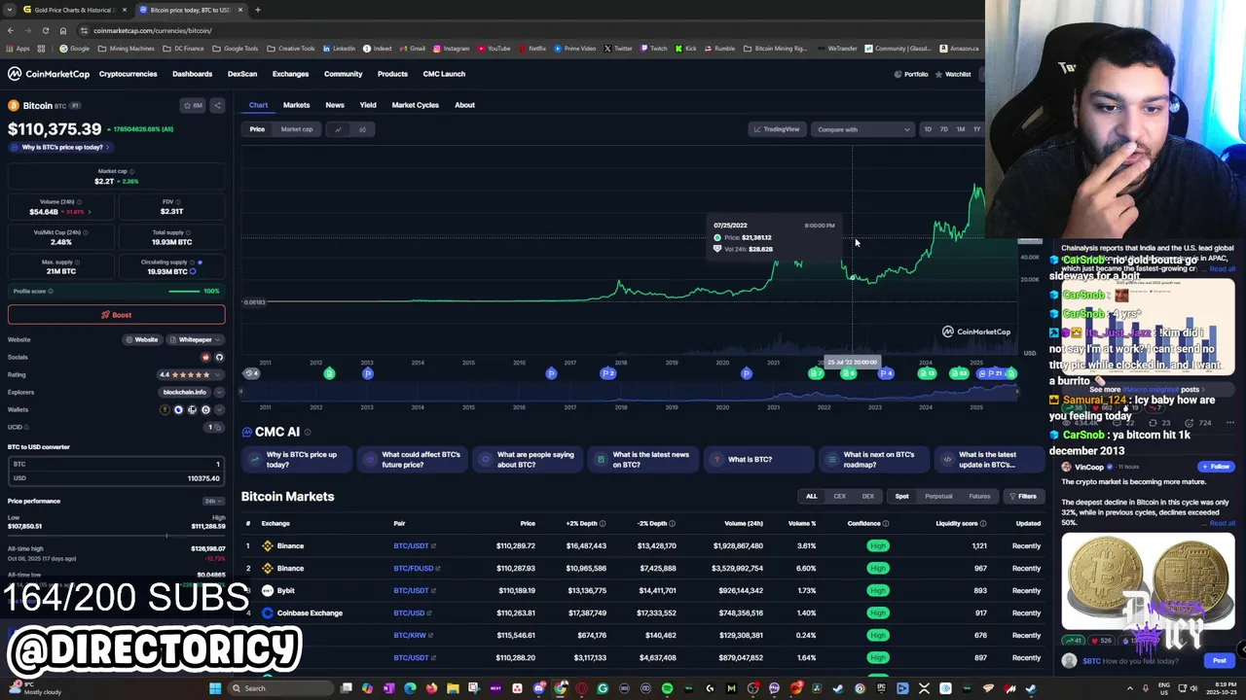1246x700 pixels.
Task: Expand the Explorers dropdown arrow
Action: coord(218,392)
